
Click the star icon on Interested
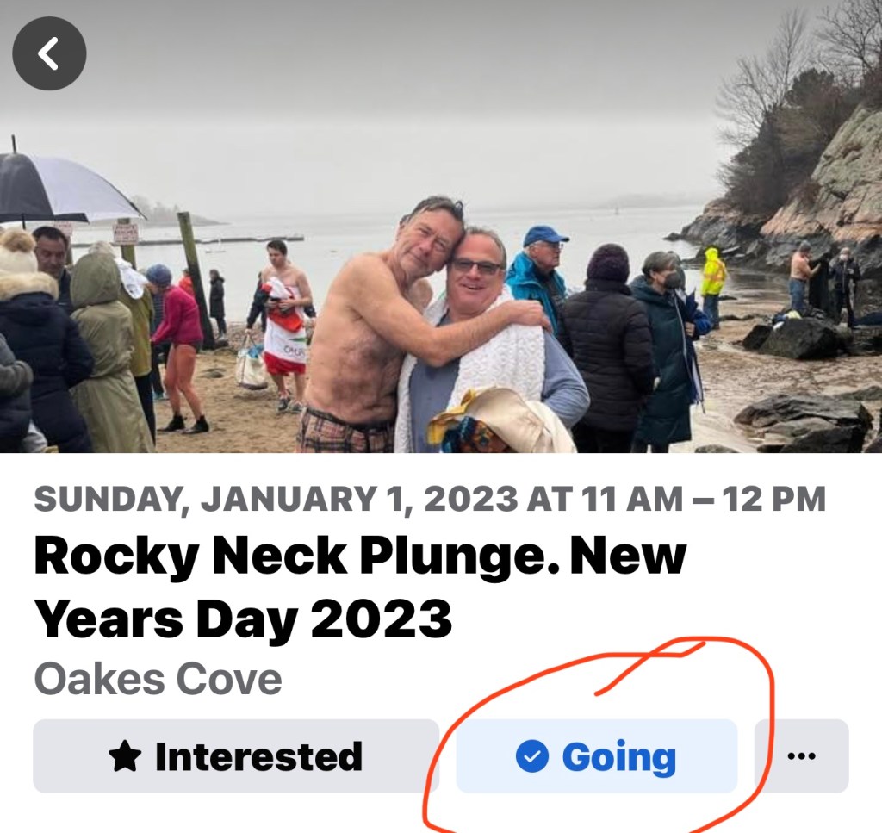pyautogui.click(x=125, y=757)
